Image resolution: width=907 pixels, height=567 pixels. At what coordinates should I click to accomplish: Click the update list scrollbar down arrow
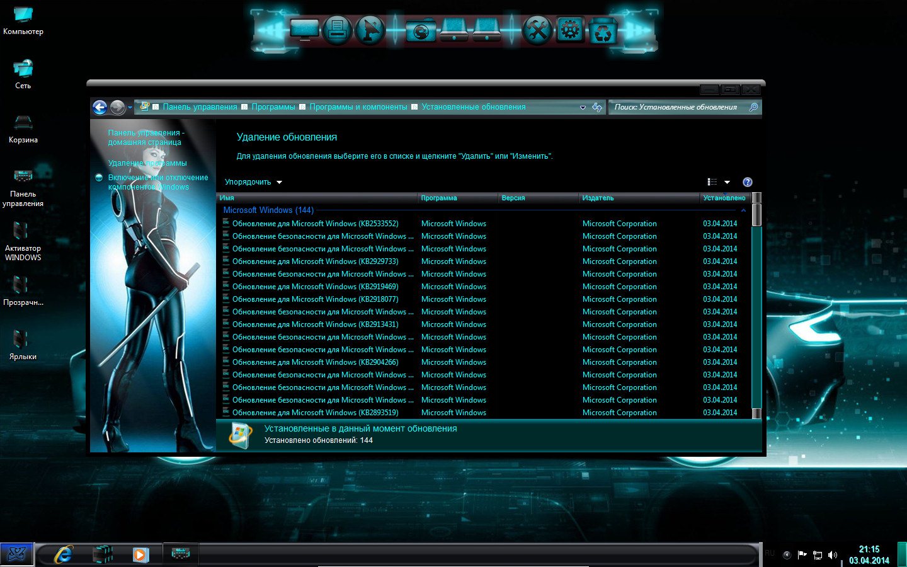[x=756, y=413]
